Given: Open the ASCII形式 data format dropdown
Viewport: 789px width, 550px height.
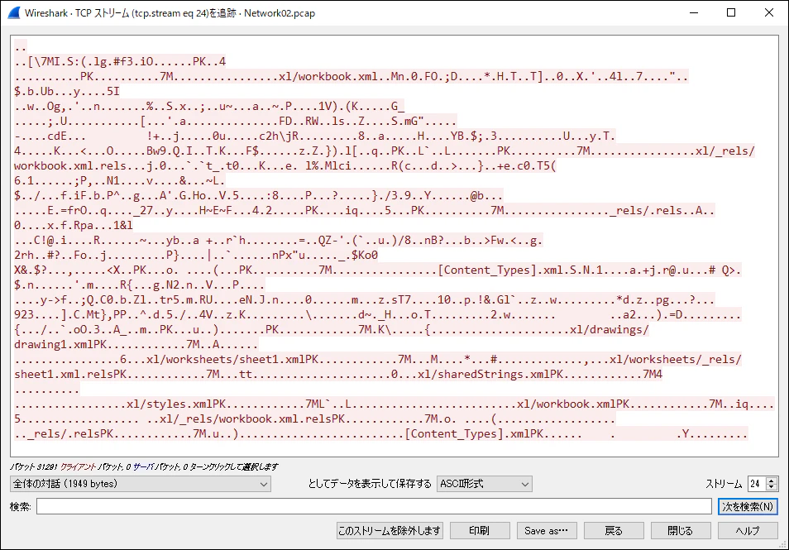Looking at the screenshot, I should (x=484, y=484).
